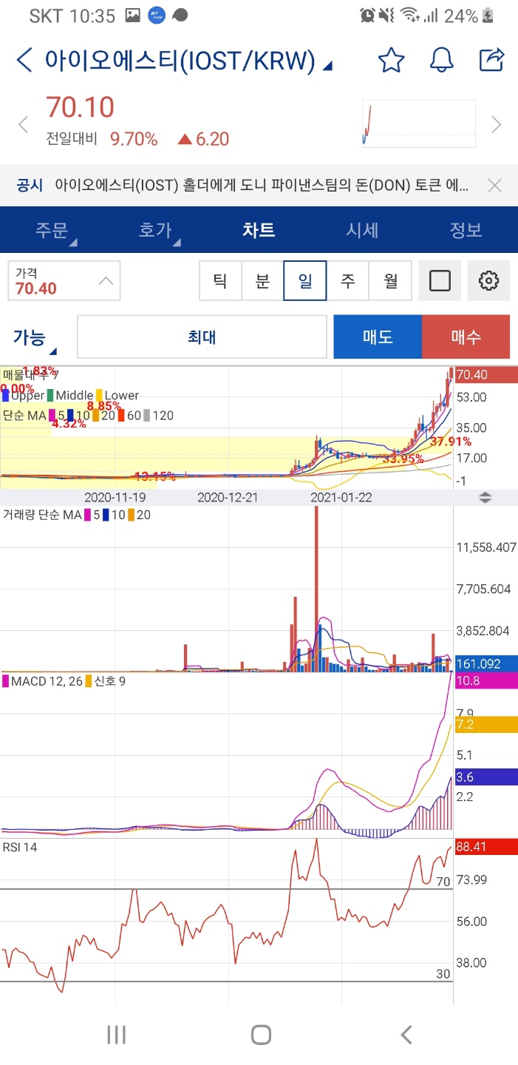Screen dimensions: 518x1065
Task: Switch to the 정보 tab
Action: (466, 230)
